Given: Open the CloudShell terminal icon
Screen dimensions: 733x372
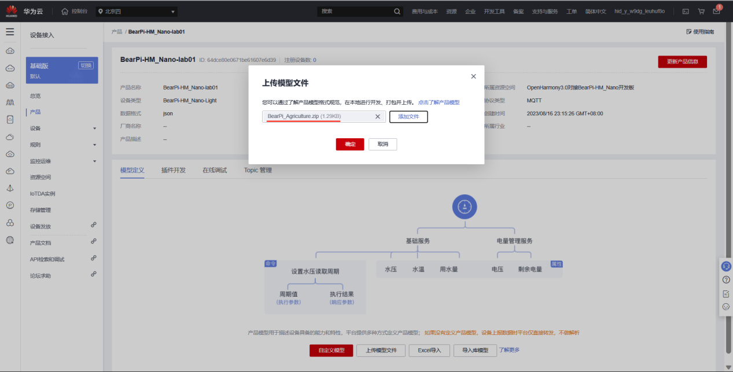Looking at the screenshot, I should tap(686, 11).
